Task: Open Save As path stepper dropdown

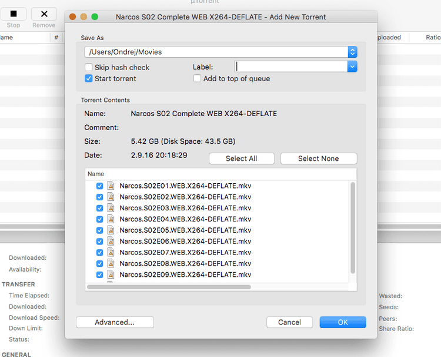Action: (352, 52)
